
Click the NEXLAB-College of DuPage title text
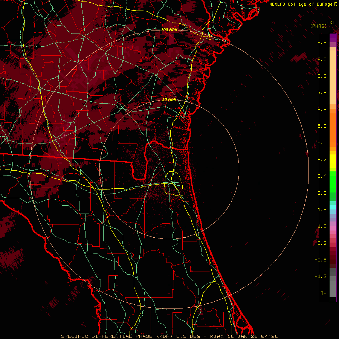[x=301, y=4]
